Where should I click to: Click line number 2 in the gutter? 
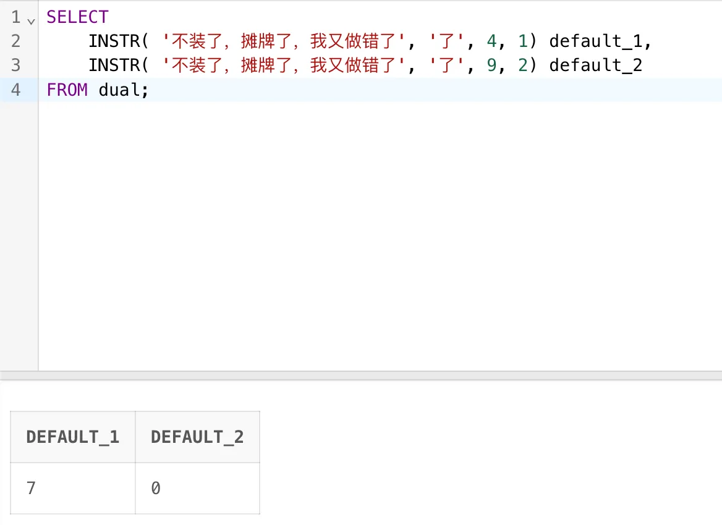(16, 41)
